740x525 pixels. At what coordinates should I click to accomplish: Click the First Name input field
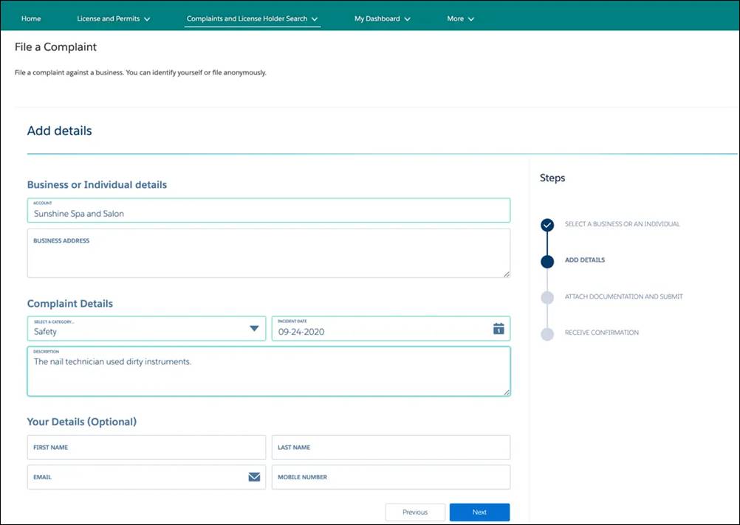point(146,448)
